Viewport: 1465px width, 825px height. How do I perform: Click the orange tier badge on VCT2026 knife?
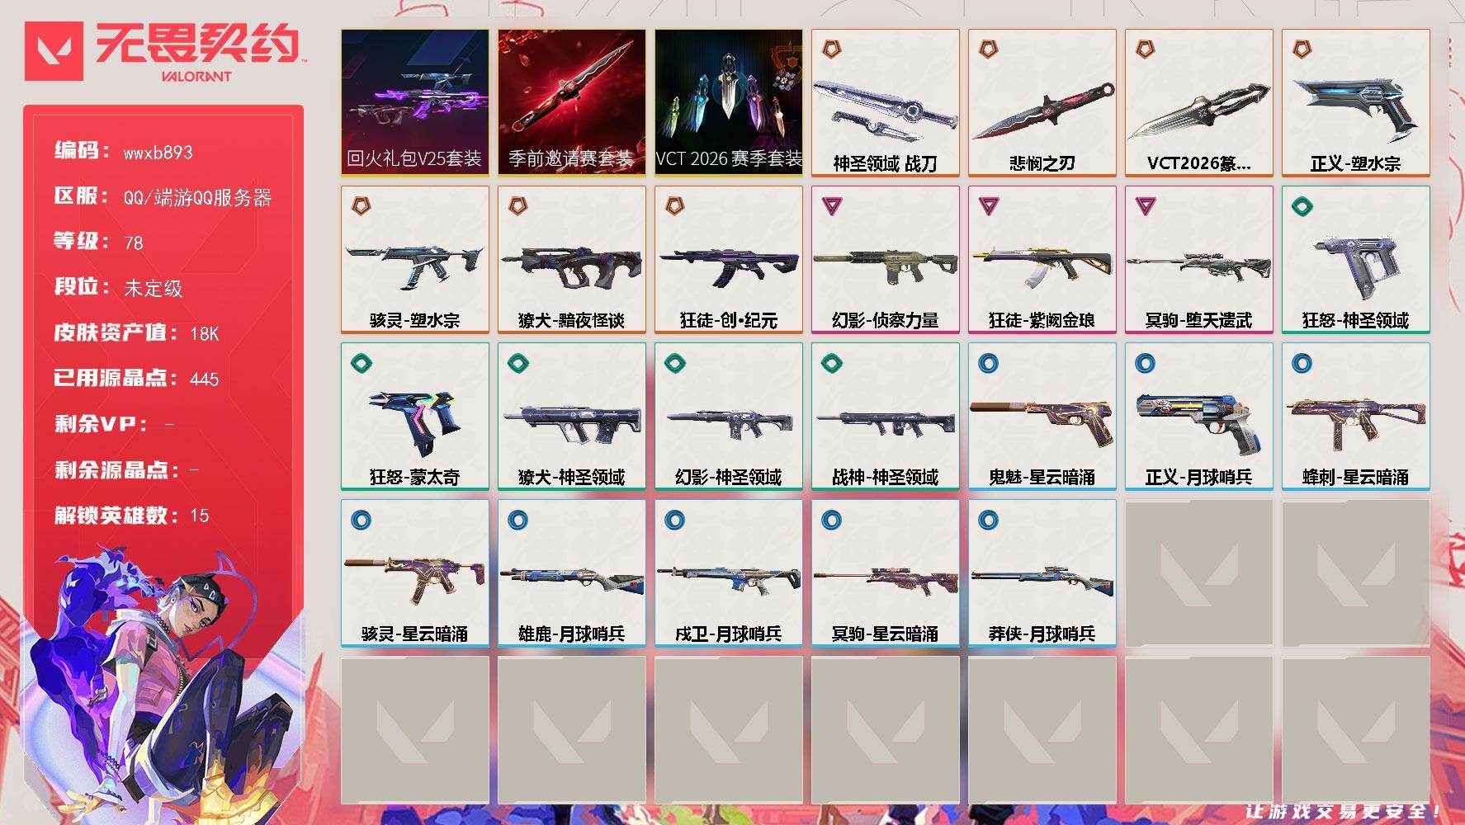(1145, 49)
